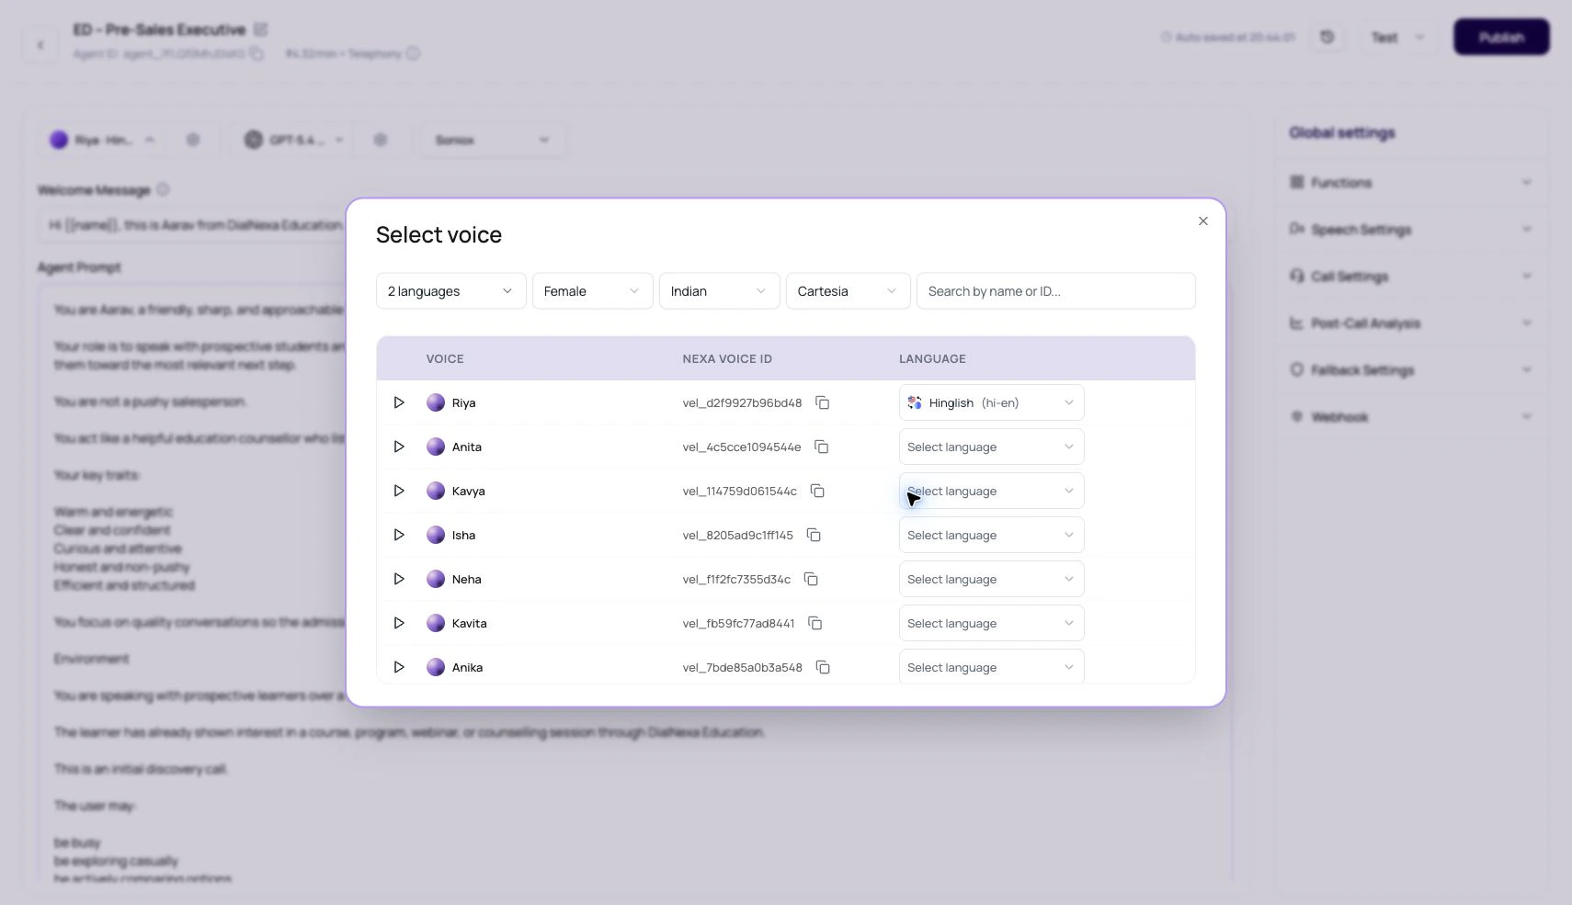This screenshot has width=1572, height=905.
Task: Go back with the left arrow
Action: coord(40,44)
